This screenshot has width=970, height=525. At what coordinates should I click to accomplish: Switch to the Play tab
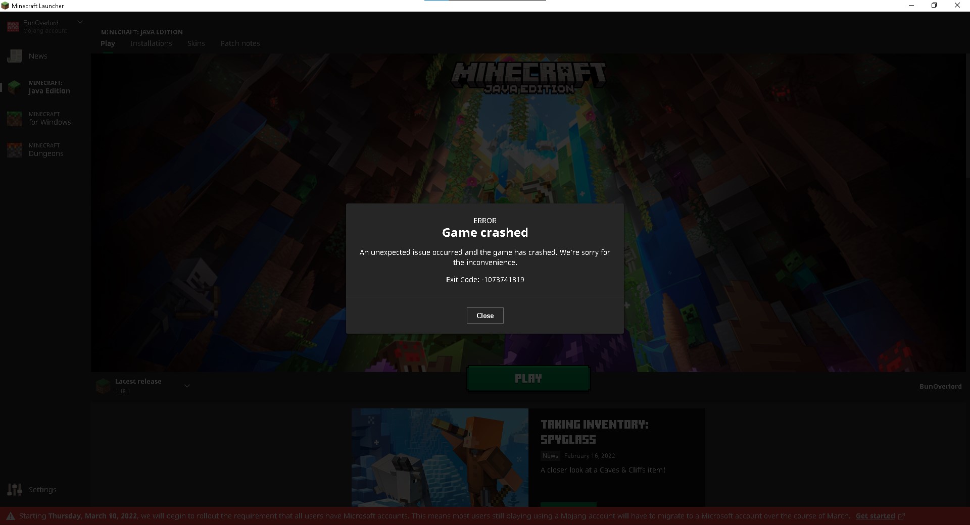tap(108, 43)
